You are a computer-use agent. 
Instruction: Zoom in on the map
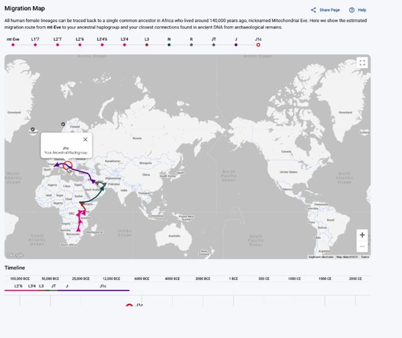pyautogui.click(x=362, y=235)
